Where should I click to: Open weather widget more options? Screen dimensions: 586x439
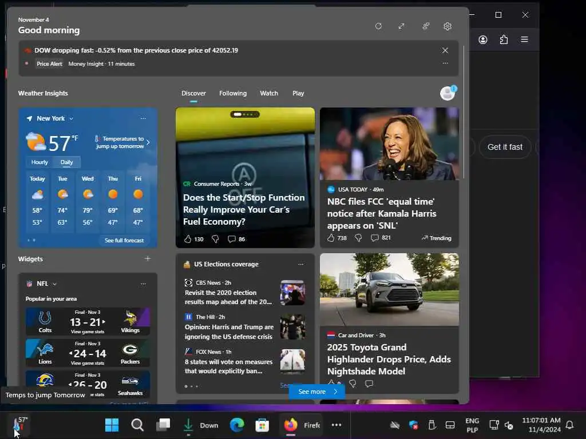(x=143, y=118)
